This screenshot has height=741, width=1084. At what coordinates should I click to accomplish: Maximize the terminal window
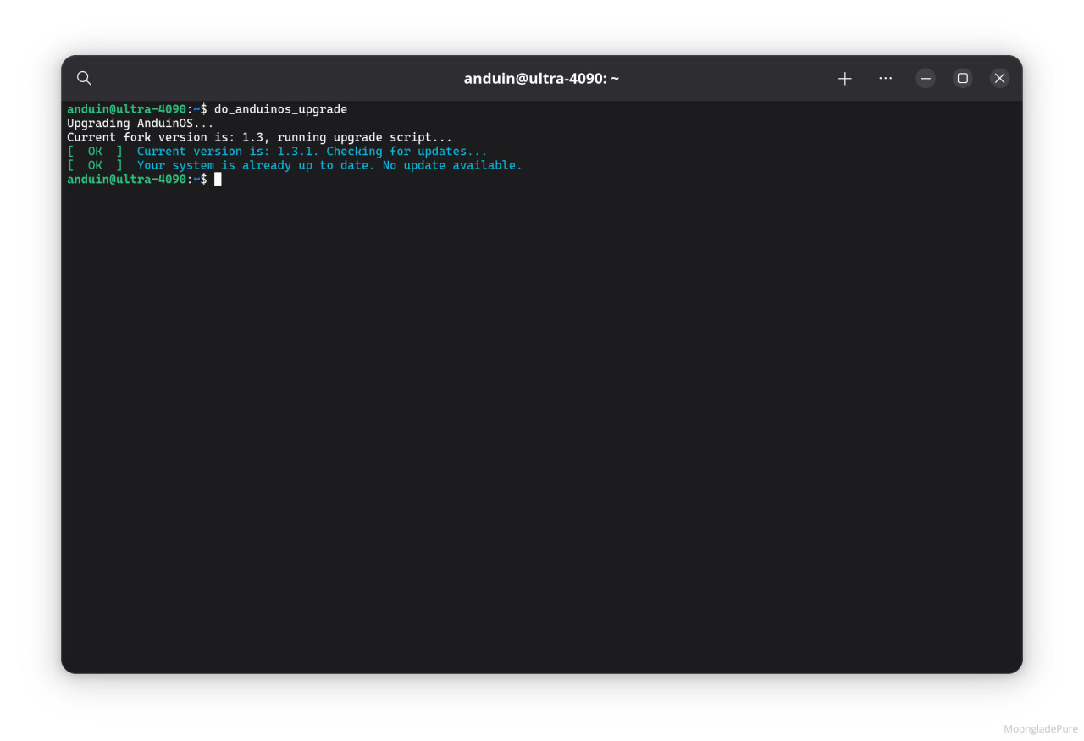[963, 78]
